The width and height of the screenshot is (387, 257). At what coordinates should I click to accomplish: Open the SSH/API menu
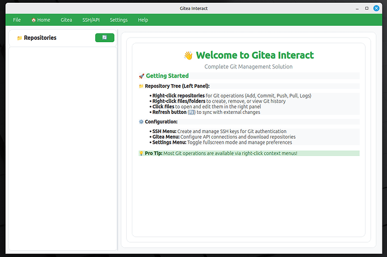[91, 20]
